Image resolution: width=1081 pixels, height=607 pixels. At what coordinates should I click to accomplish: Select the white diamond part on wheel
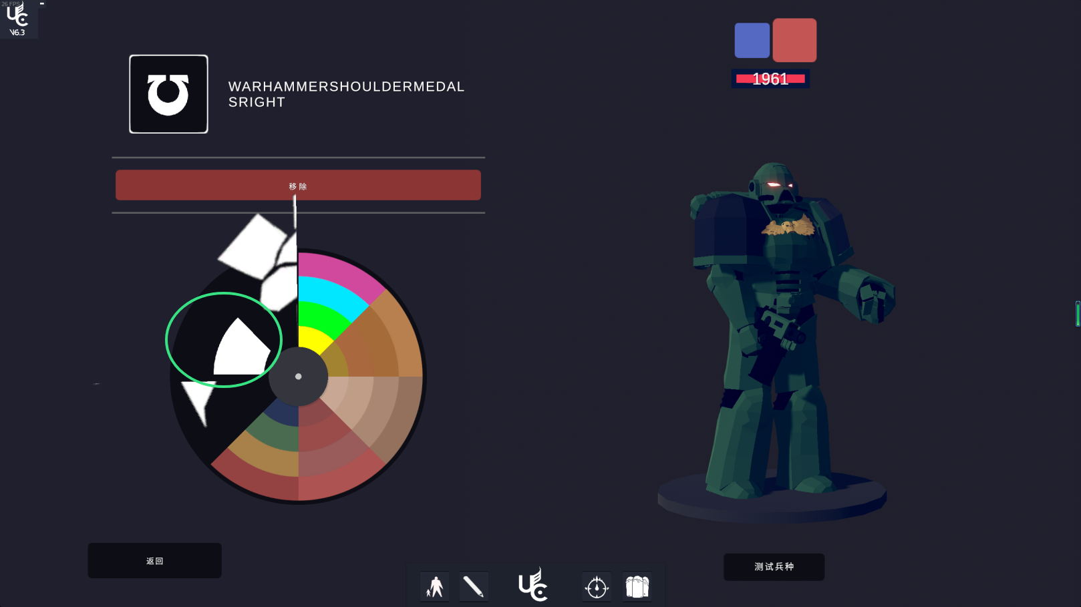coord(253,246)
